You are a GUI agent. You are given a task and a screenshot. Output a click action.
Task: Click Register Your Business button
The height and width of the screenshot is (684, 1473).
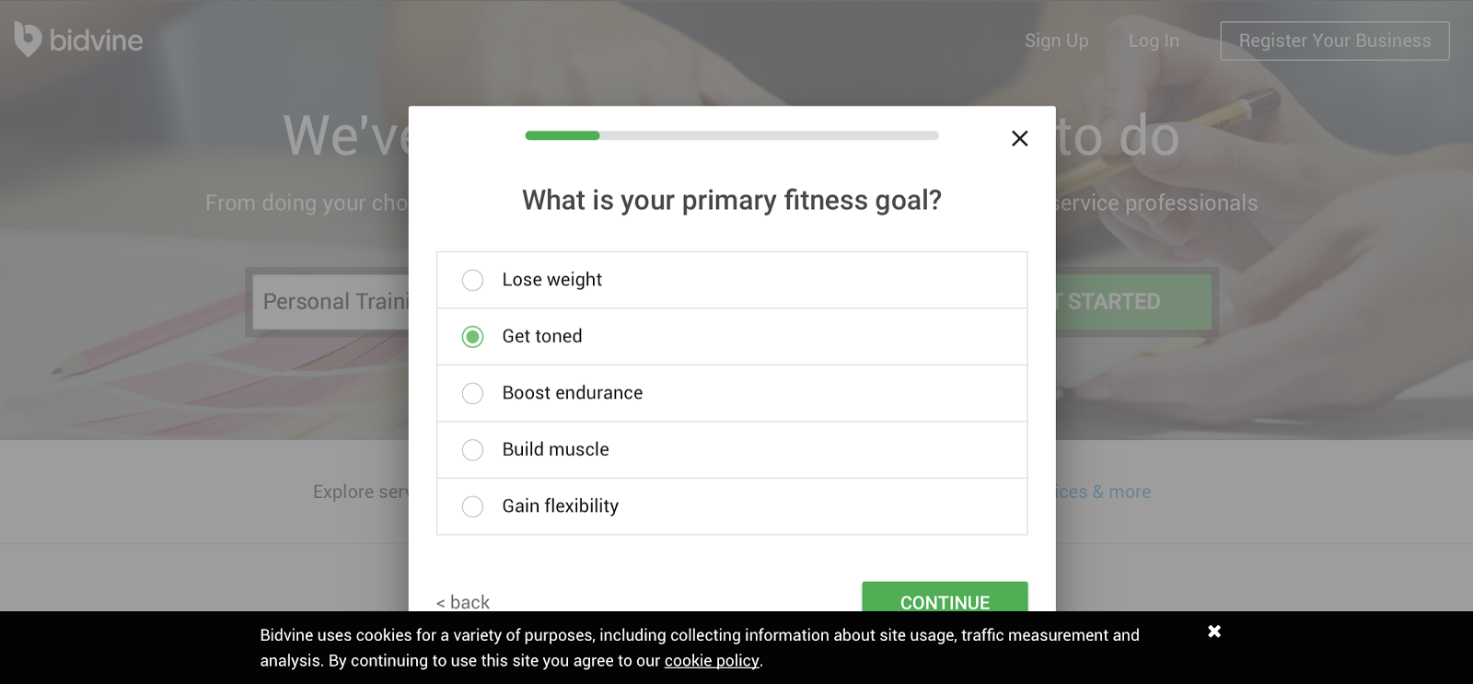[x=1334, y=41]
